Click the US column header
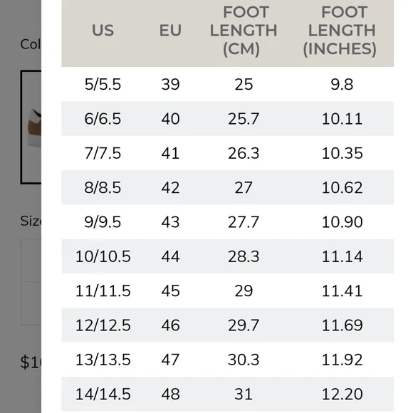The image size is (413, 413). pos(103,31)
